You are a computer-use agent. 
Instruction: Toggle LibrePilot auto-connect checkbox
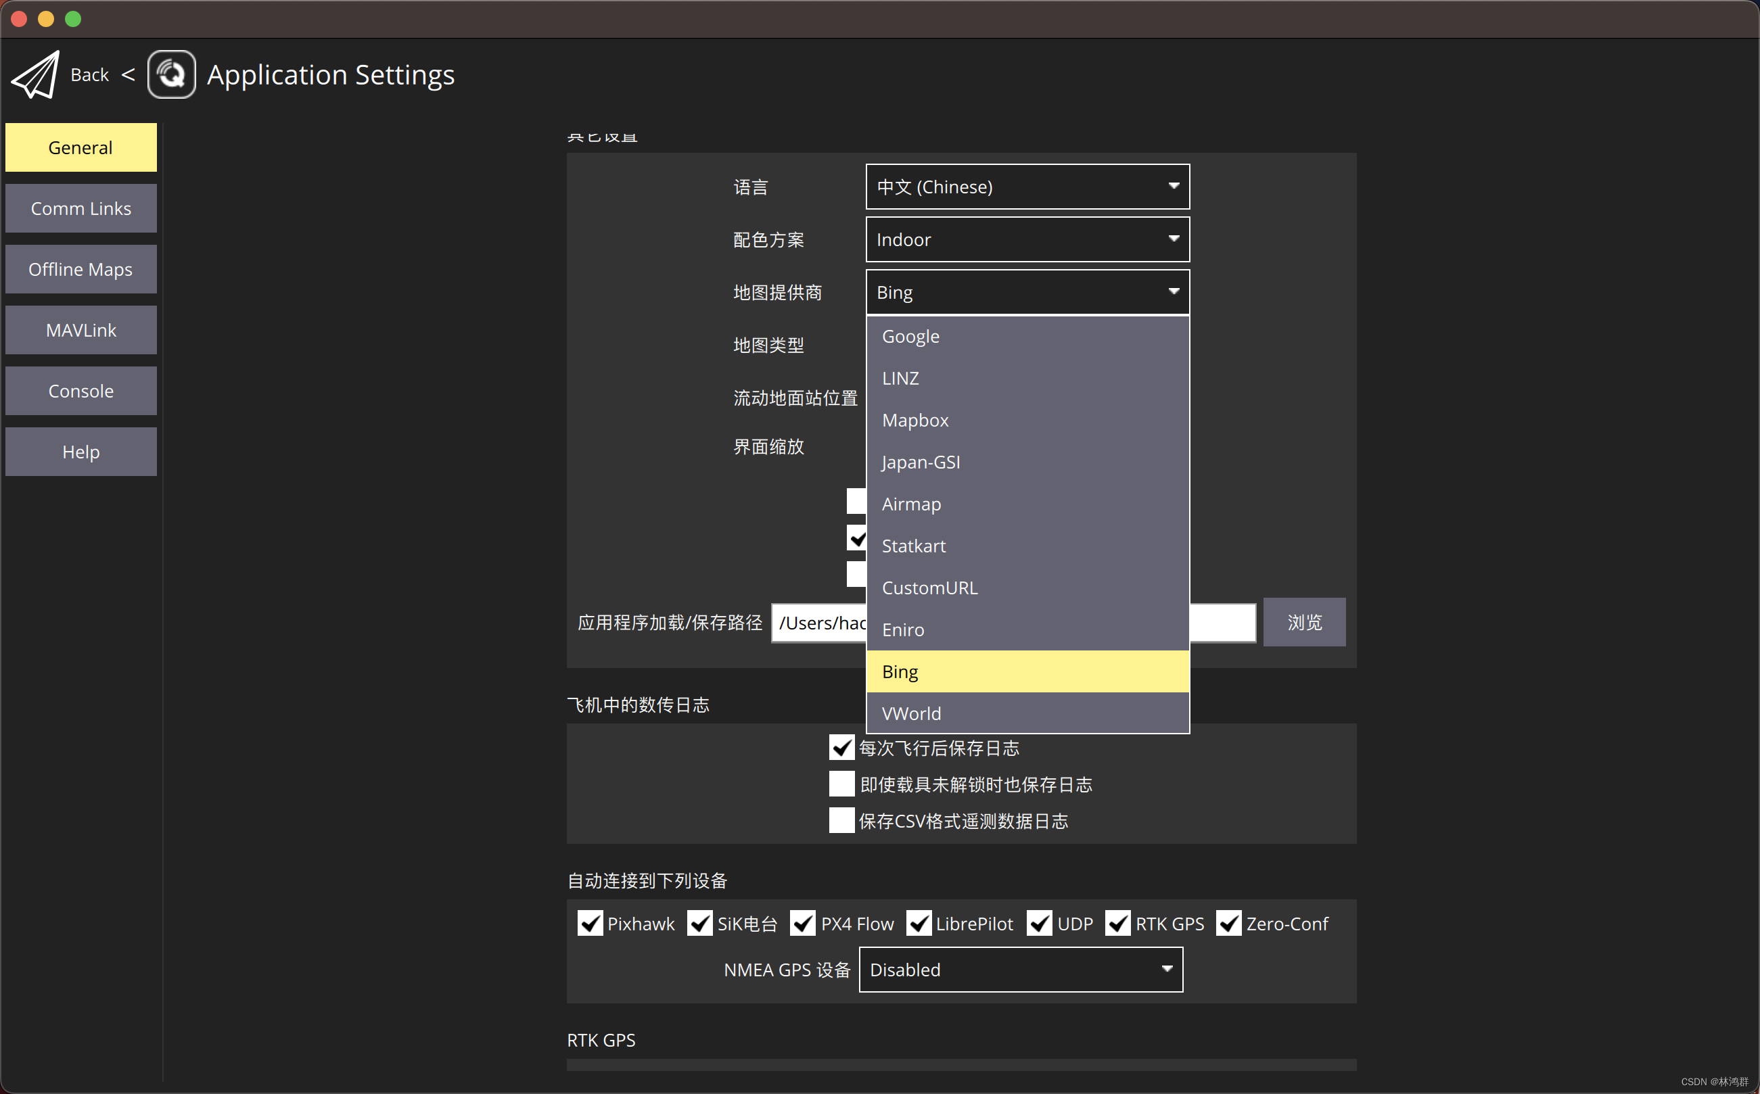[919, 923]
